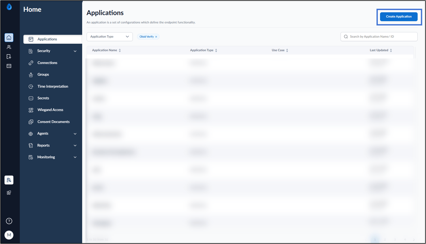426x244 pixels.
Task: Click the card icon below device icon
Action: 9,66
